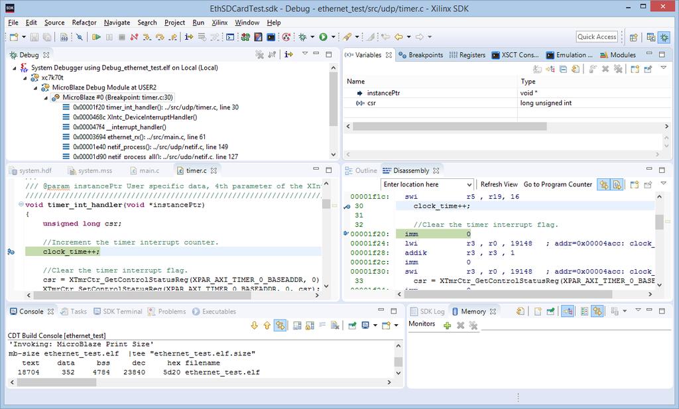Close the timer.c editor tab
Screen dimensions: 679x409
pos(214,170)
